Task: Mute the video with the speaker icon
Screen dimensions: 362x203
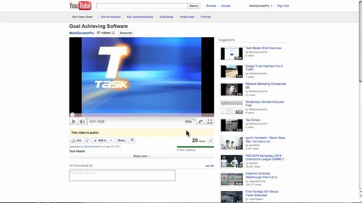Action: coord(82,121)
